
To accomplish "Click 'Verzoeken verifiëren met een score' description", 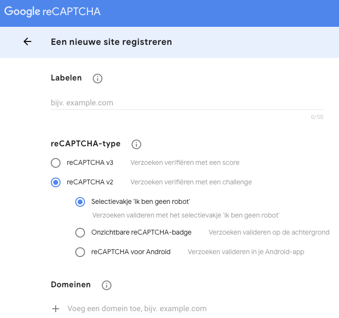I will [x=185, y=162].
